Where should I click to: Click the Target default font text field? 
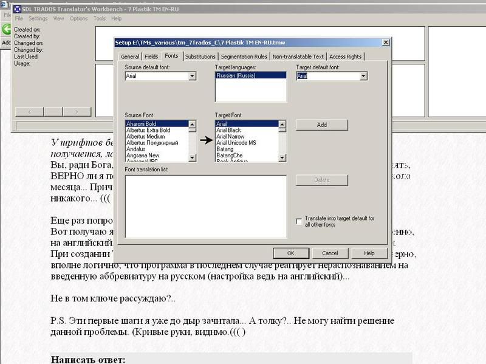(x=328, y=76)
